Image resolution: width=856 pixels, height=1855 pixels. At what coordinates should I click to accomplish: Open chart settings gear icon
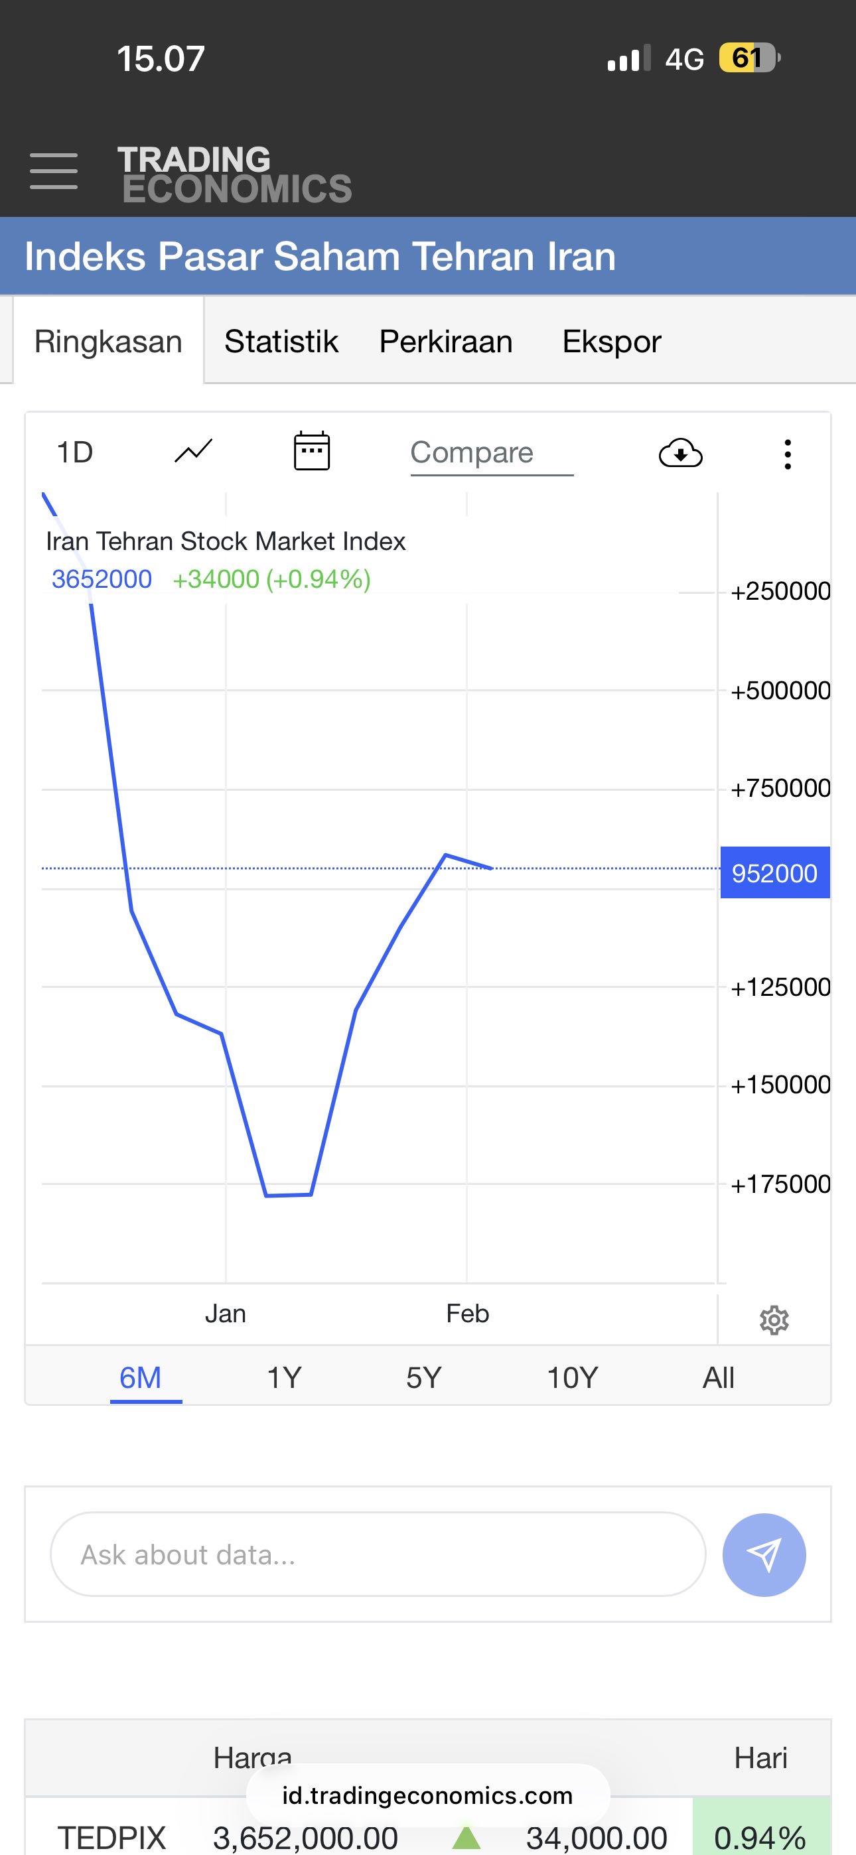tap(774, 1319)
